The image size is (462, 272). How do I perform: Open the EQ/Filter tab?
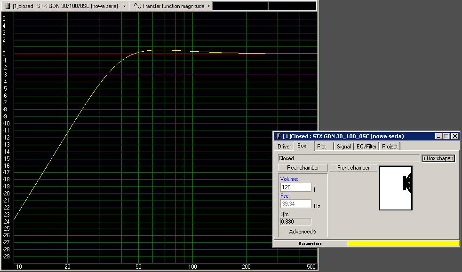click(x=366, y=147)
